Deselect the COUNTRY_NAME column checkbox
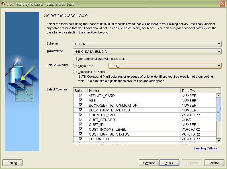 pyautogui.click(x=81, y=115)
